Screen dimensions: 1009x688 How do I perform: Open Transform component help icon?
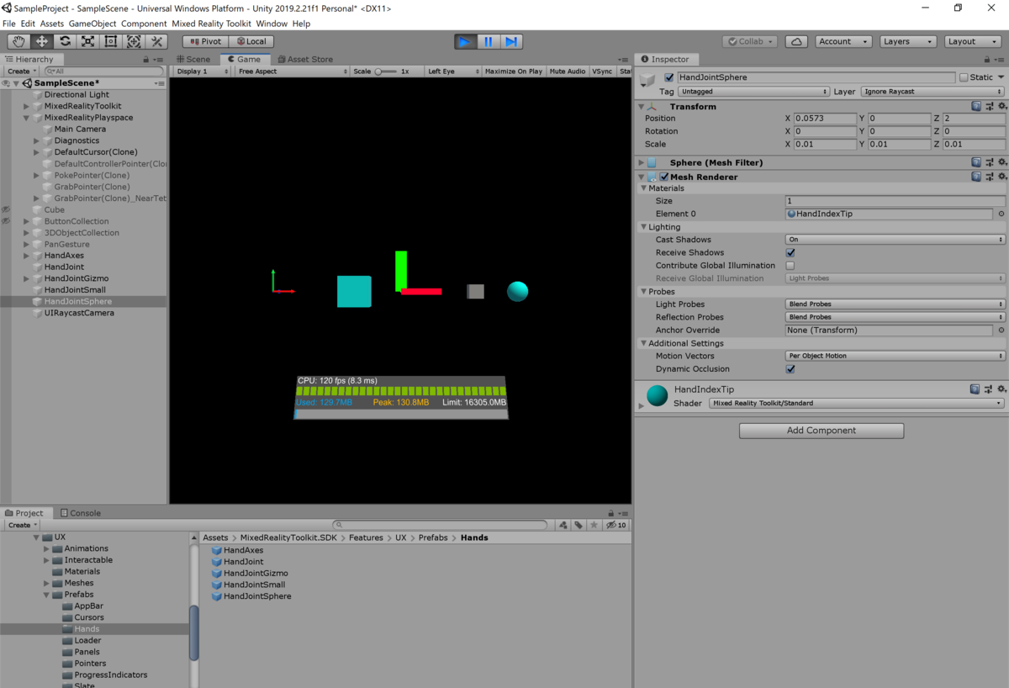pos(976,107)
